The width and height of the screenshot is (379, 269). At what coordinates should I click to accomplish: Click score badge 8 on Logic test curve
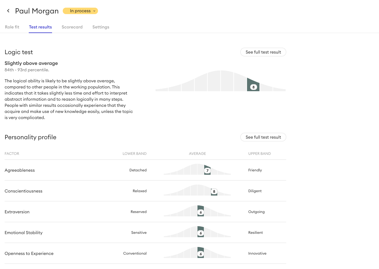click(253, 87)
